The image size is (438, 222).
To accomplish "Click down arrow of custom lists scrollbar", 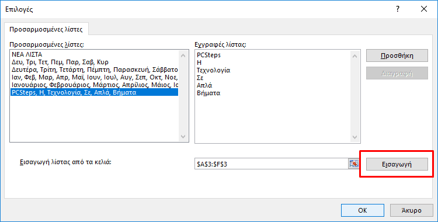I will [x=183, y=137].
